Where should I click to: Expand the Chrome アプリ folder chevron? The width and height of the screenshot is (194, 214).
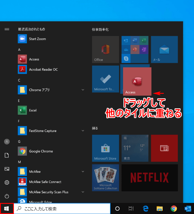[83, 90]
